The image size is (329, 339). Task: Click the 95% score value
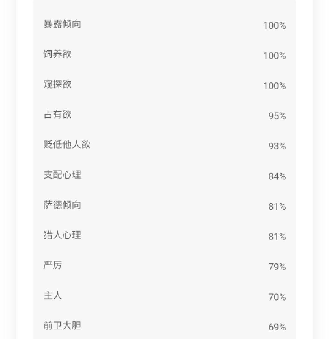click(277, 116)
